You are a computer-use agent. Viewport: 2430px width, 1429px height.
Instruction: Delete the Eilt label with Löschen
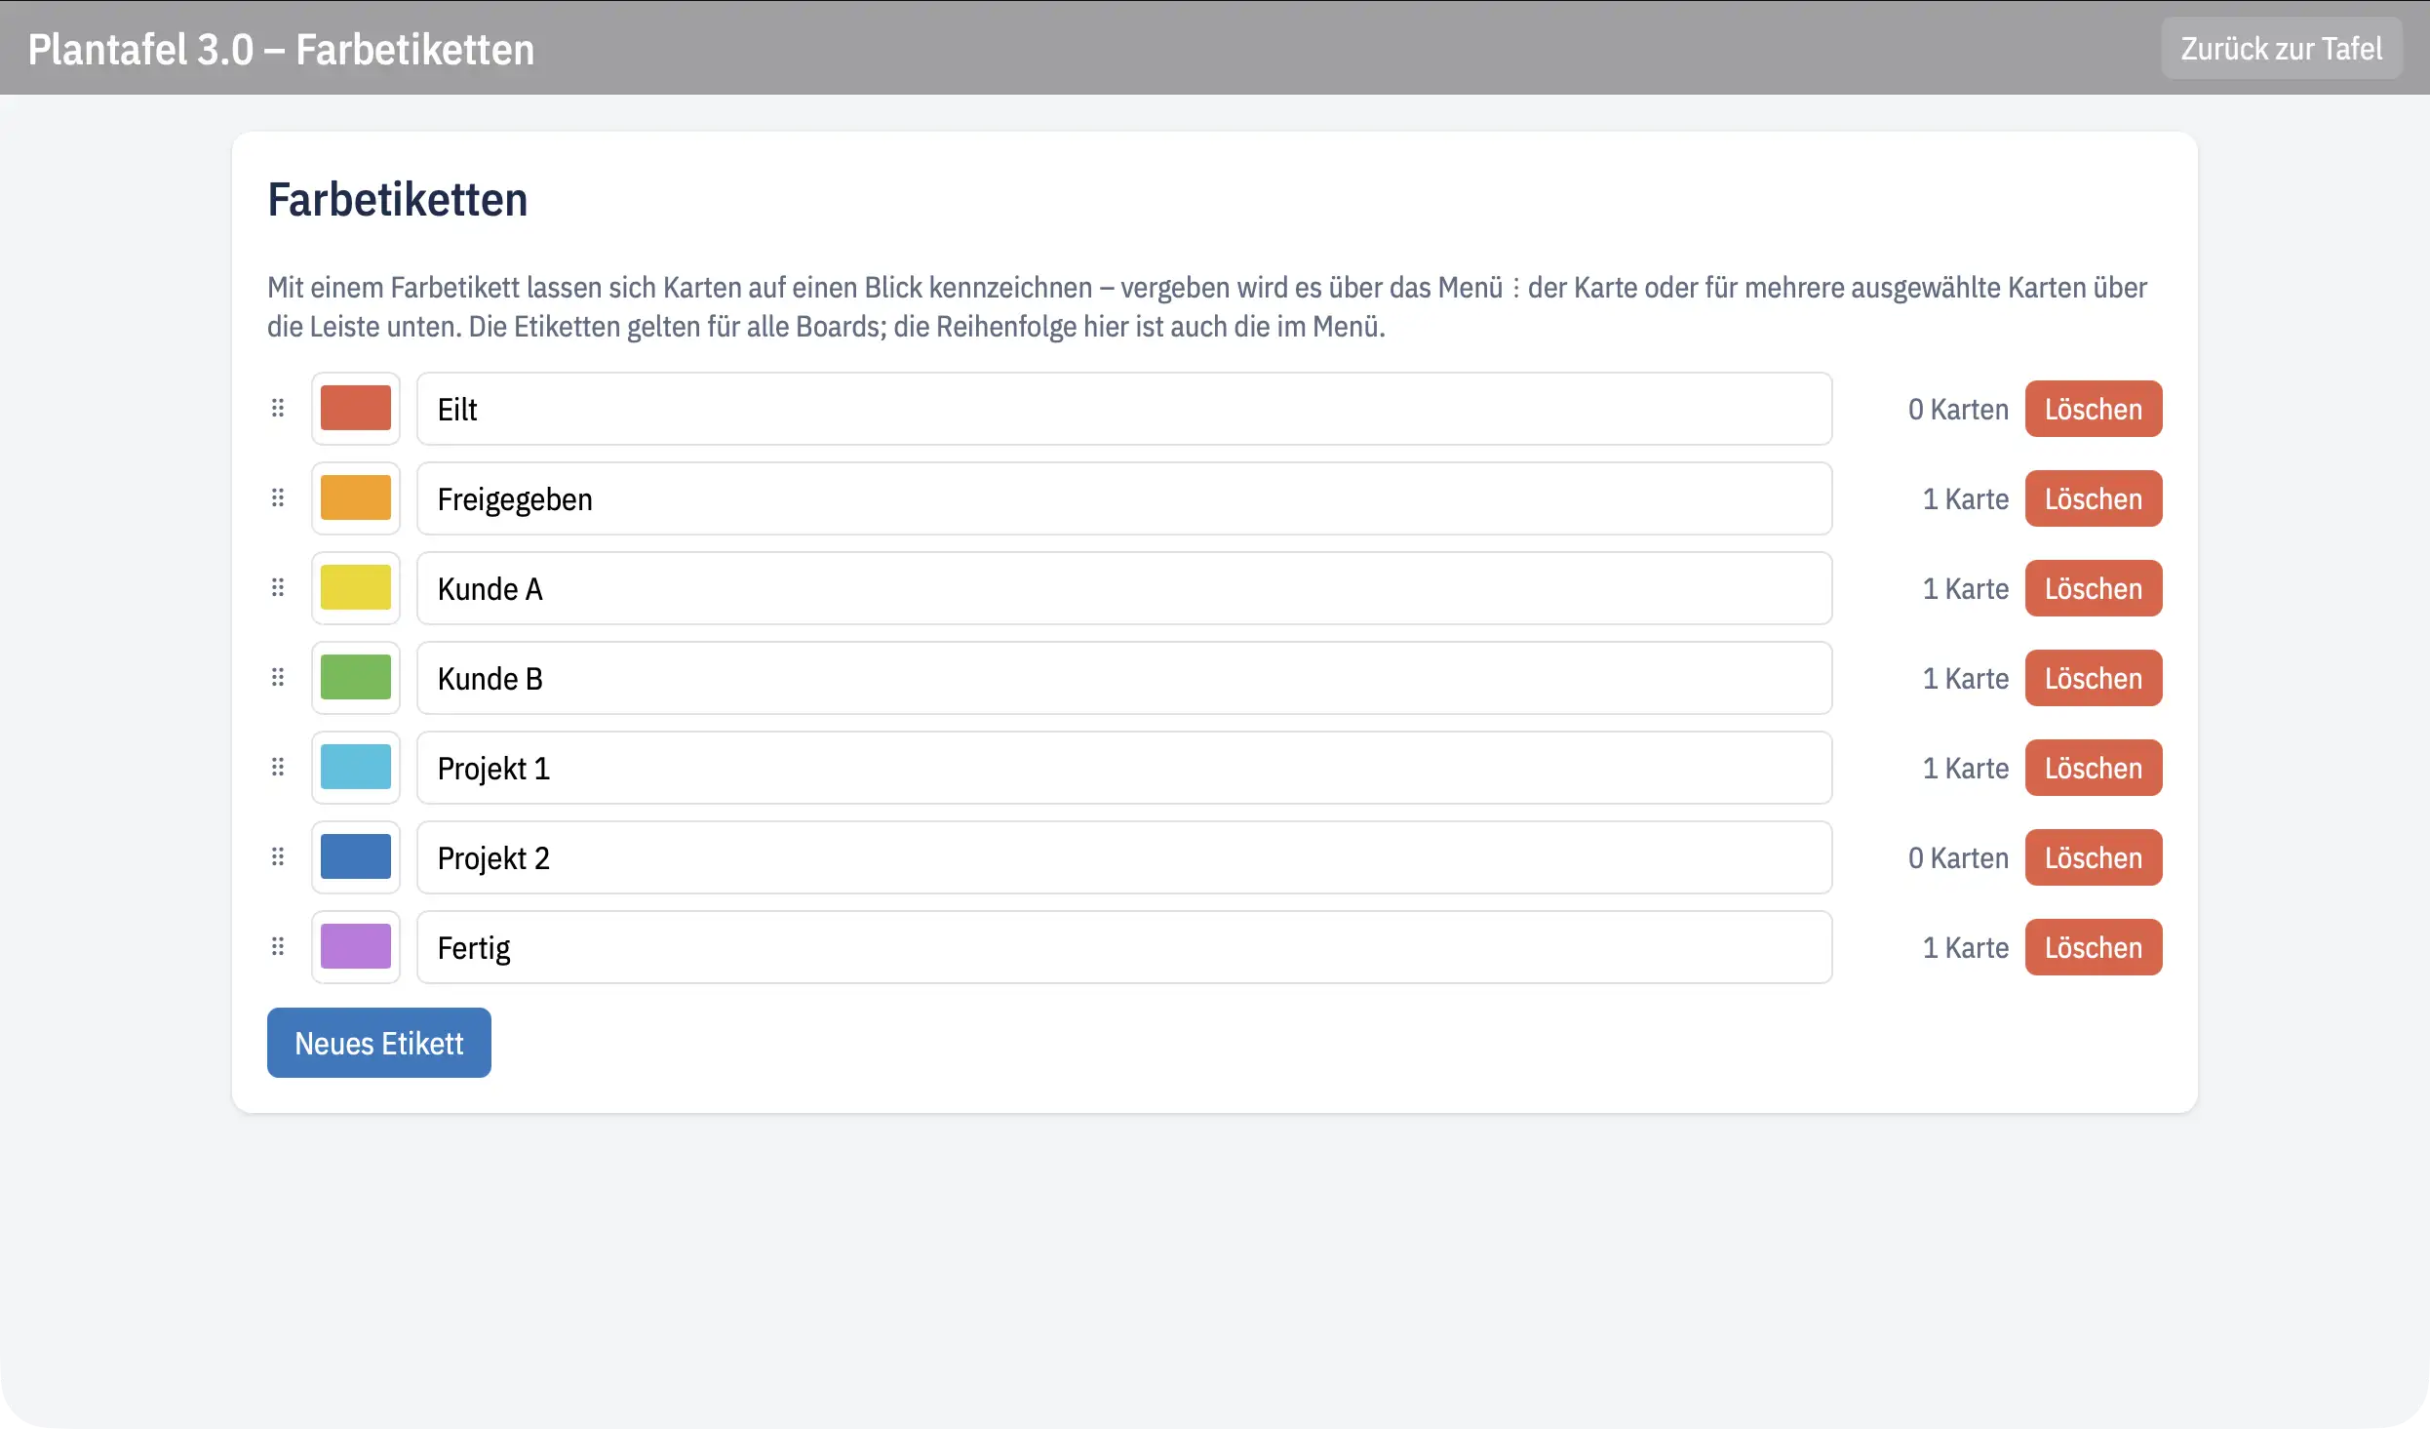click(2094, 409)
